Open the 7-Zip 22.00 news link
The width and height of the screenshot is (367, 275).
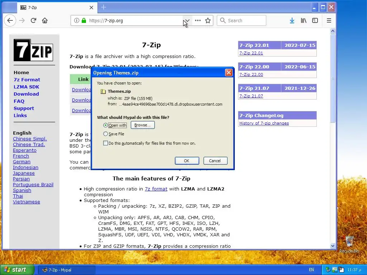[251, 74]
